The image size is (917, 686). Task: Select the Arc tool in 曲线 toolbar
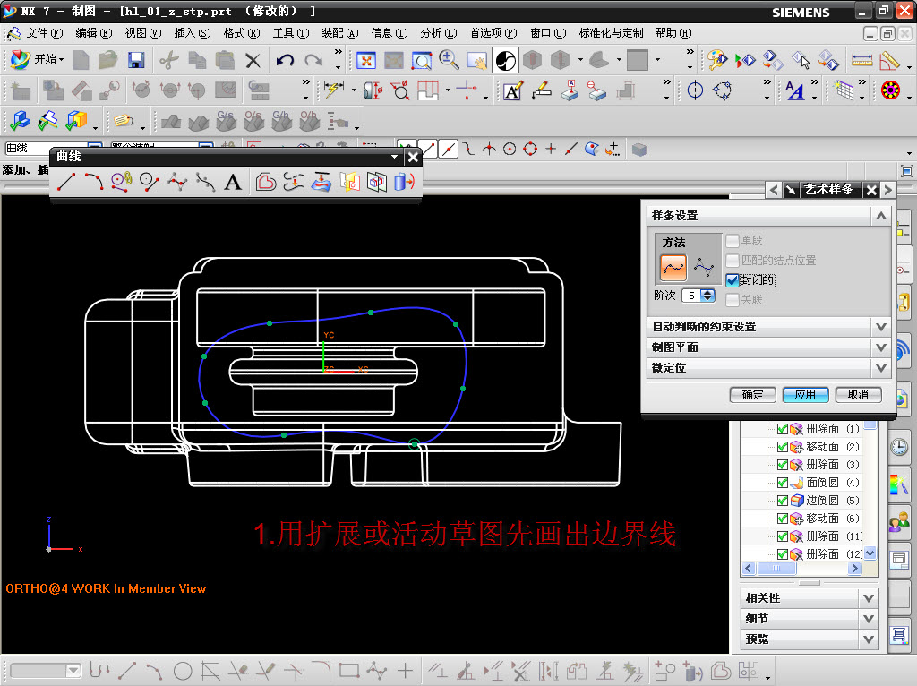(x=93, y=182)
